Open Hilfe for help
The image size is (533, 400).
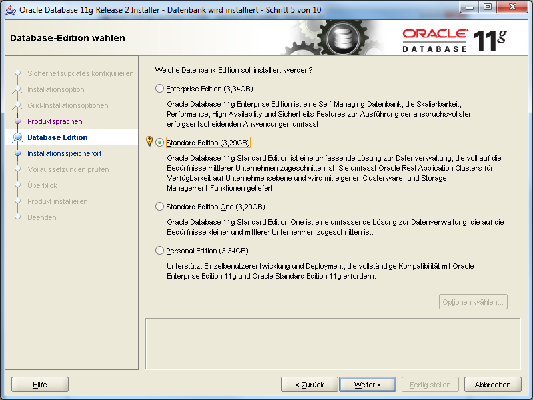[x=40, y=385]
